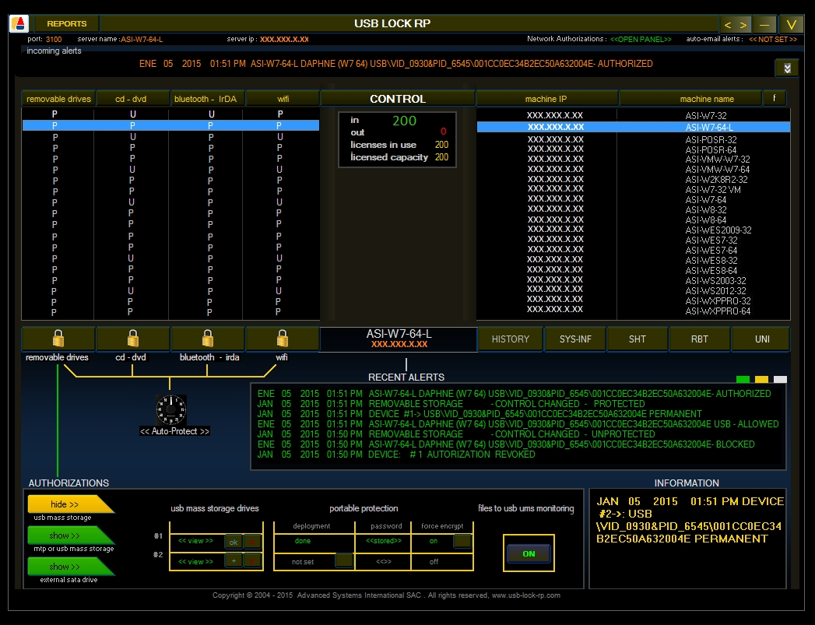Image resolution: width=815 pixels, height=625 pixels.
Task: Open the HISTORY tab
Action: pyautogui.click(x=511, y=339)
